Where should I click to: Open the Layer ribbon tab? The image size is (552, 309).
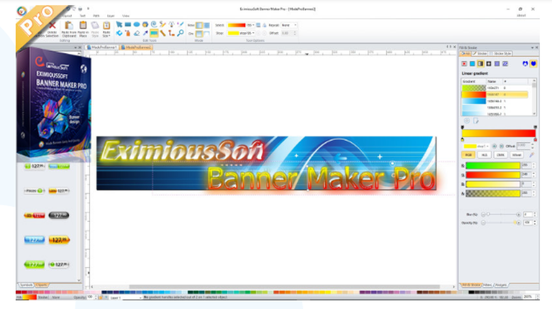click(110, 16)
